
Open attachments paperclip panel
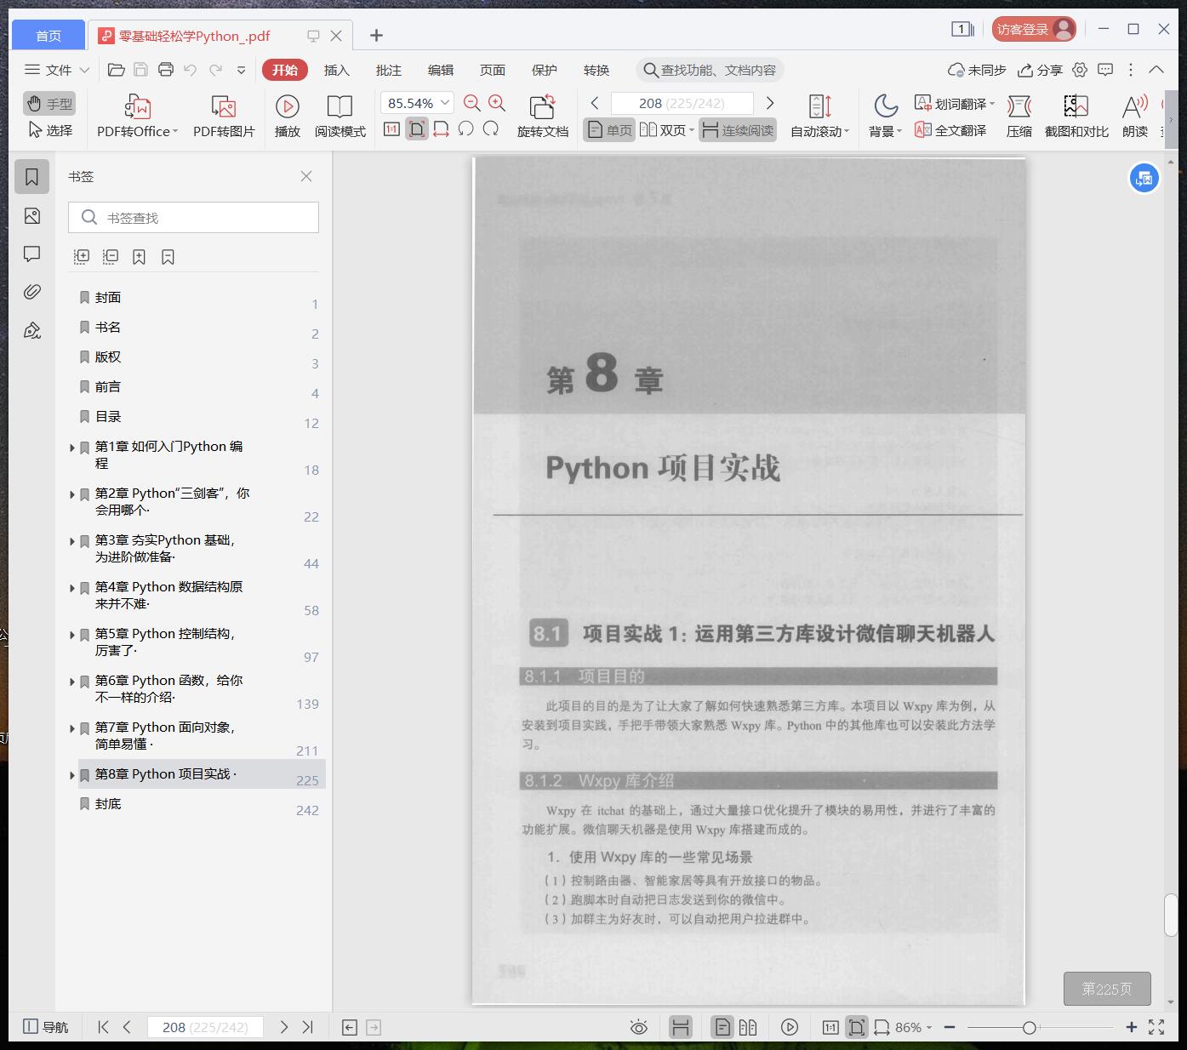coord(32,292)
